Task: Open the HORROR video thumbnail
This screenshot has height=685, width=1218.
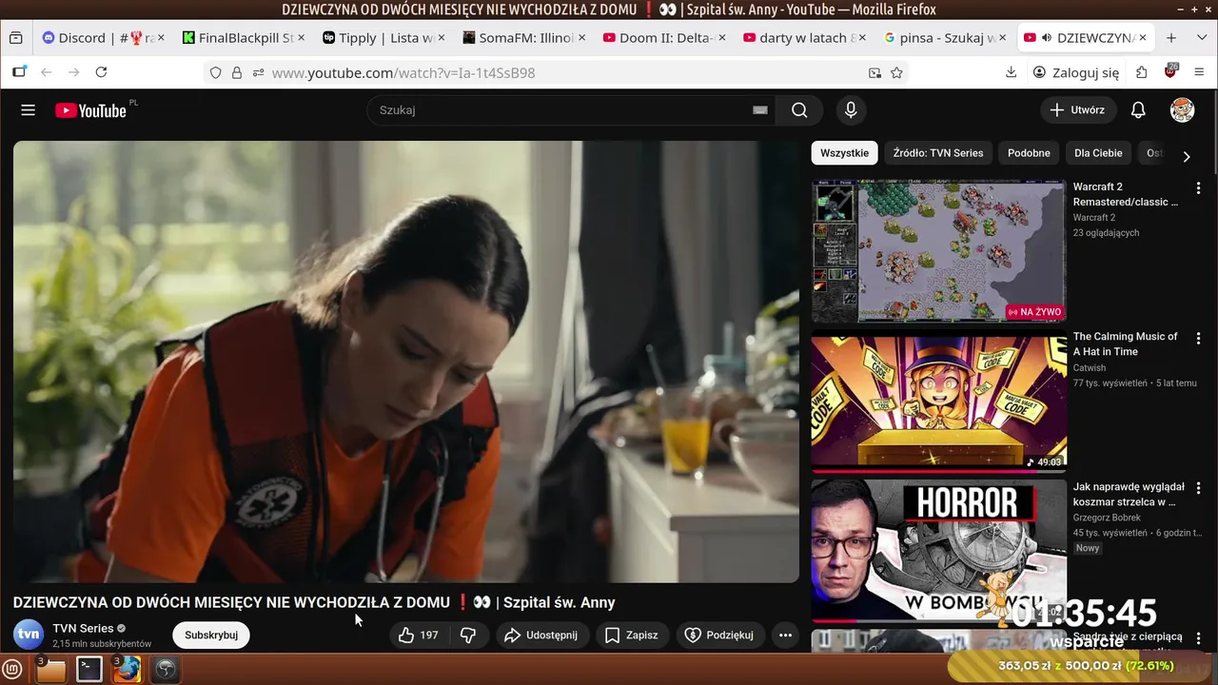Action: click(x=938, y=551)
